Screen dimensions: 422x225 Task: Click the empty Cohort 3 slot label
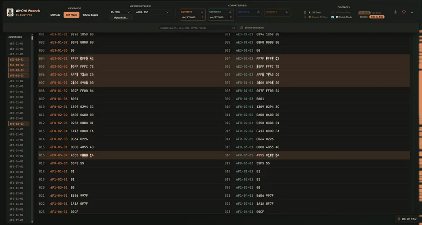point(243,12)
